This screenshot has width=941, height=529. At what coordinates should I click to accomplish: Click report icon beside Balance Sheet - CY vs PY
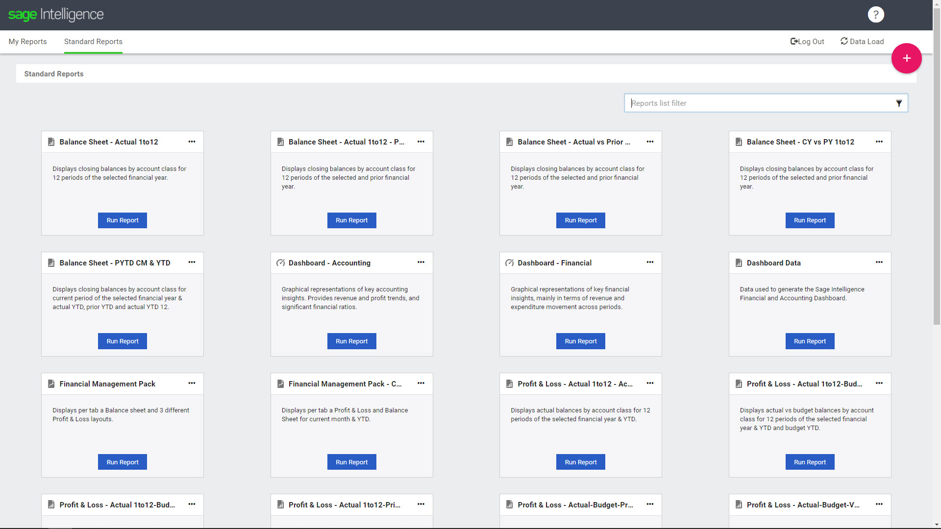tap(739, 142)
